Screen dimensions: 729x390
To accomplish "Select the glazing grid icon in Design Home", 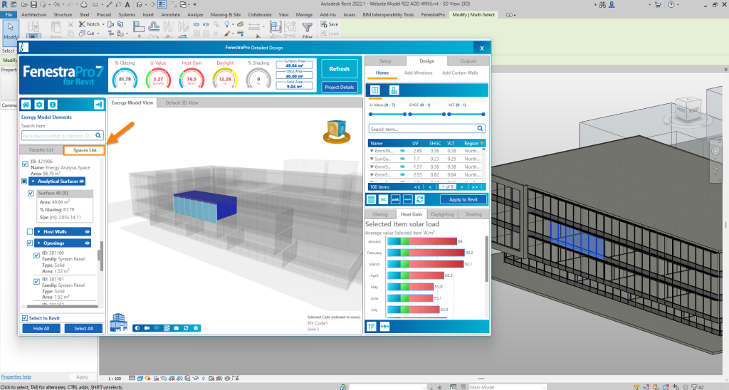I will pyautogui.click(x=375, y=90).
